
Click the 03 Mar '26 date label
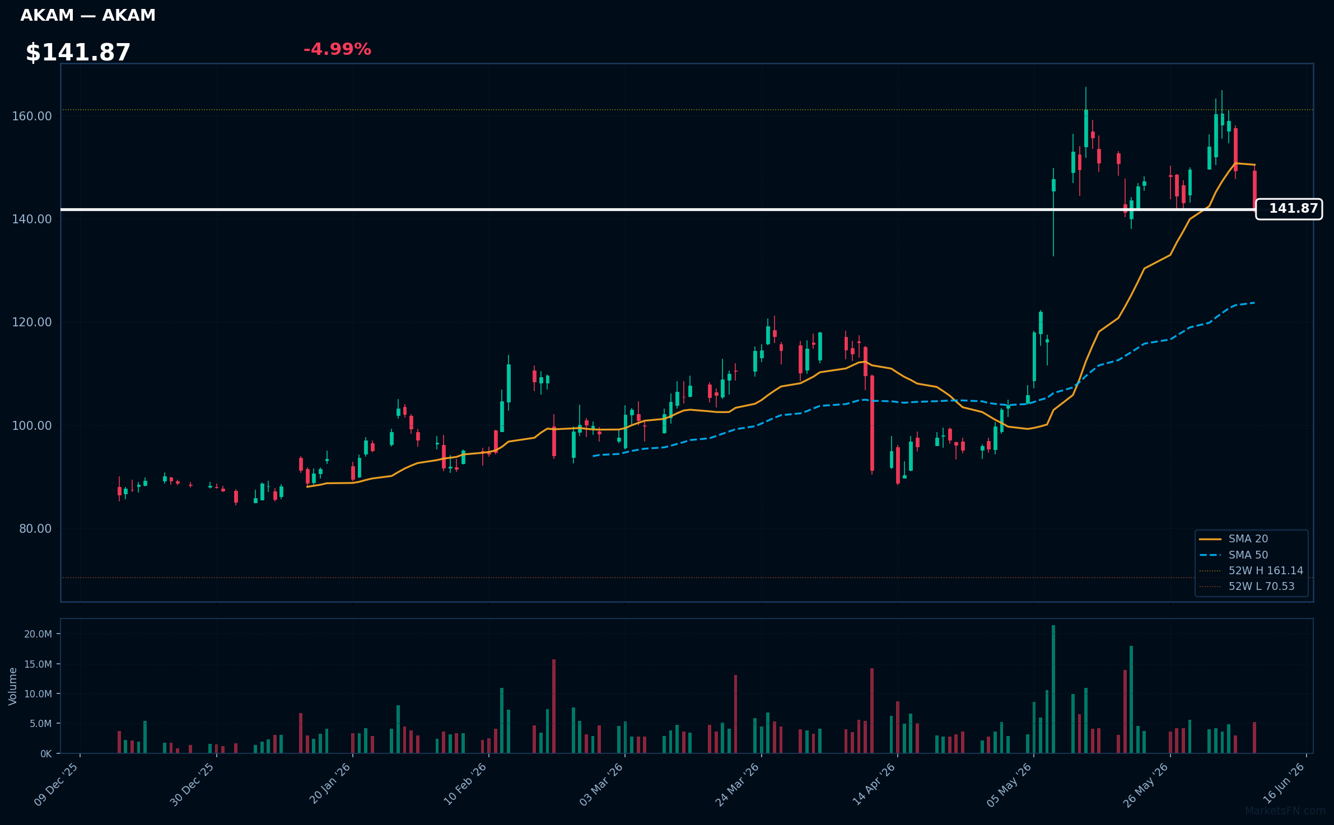(601, 784)
